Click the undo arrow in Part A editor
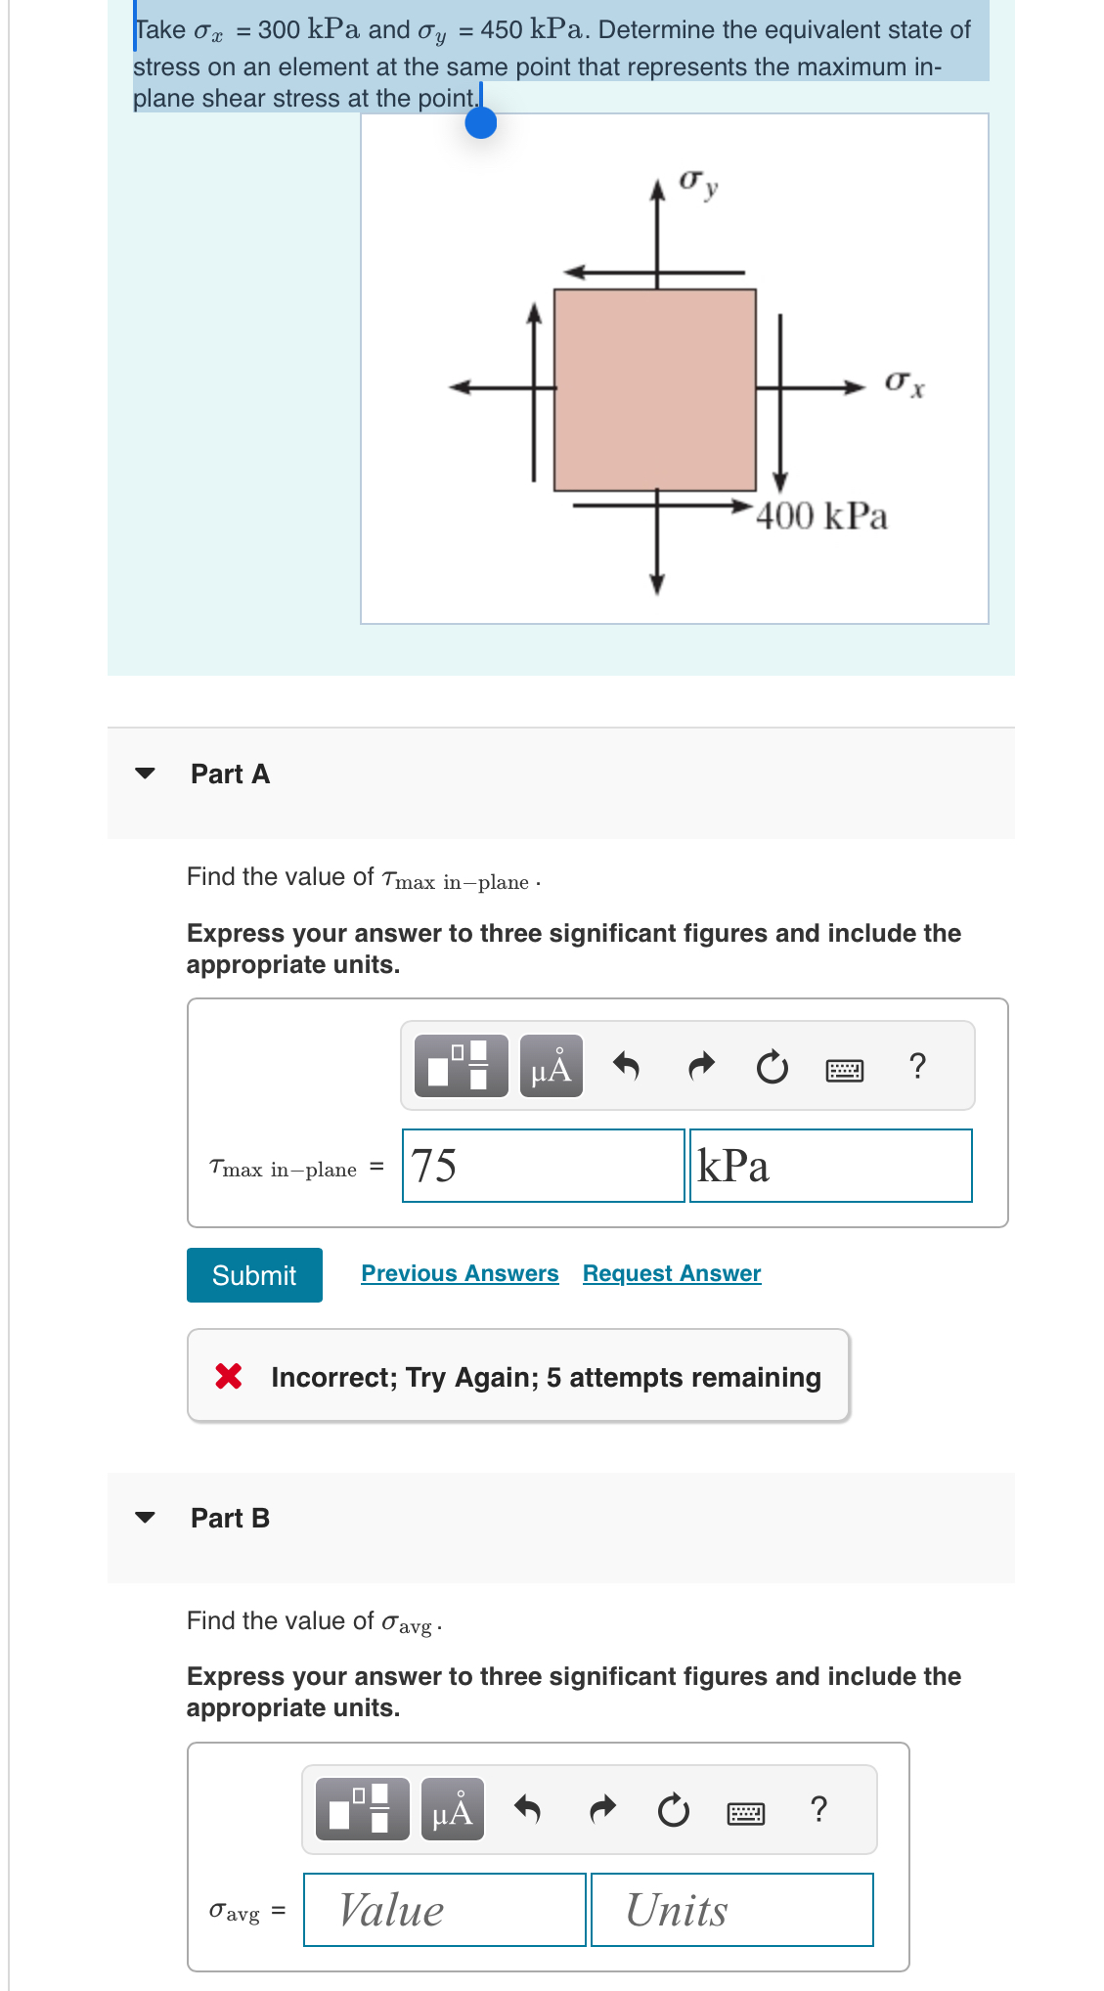Viewport: 1104px width, 1991px height. (x=627, y=1066)
